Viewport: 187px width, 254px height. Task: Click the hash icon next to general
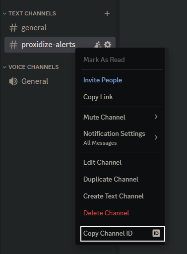(x=13, y=28)
